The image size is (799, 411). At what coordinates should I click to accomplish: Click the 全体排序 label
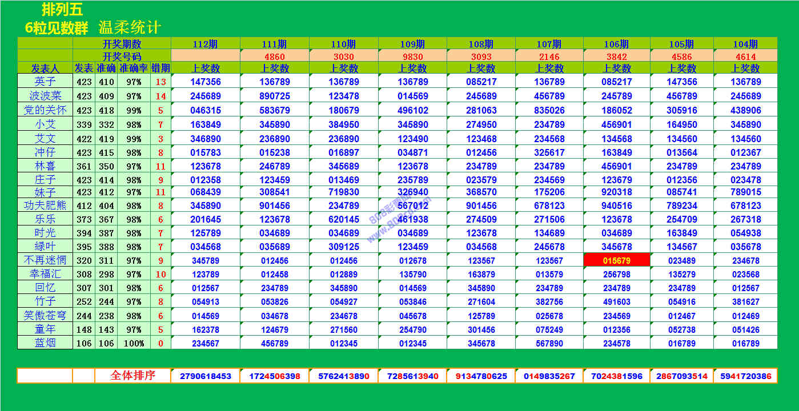click(132, 376)
